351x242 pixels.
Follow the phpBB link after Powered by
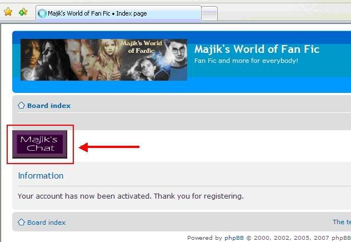[x=234, y=238]
